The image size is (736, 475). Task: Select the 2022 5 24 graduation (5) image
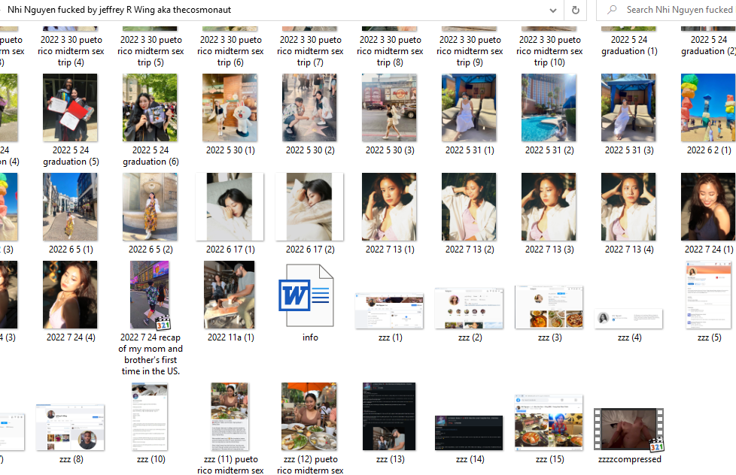(70, 107)
